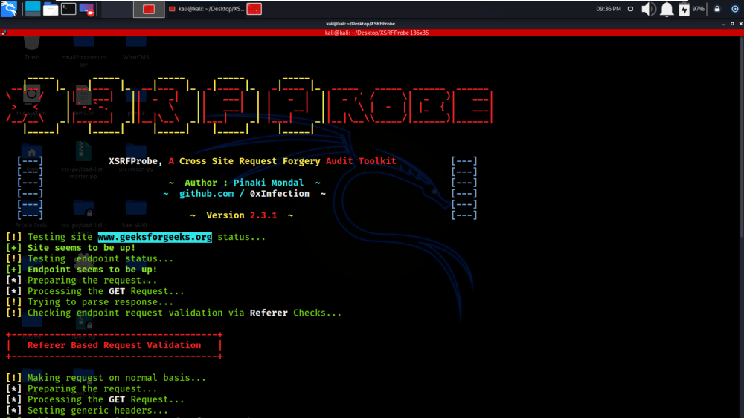Click the 'Referer Based Request Validation' heading

(x=115, y=345)
